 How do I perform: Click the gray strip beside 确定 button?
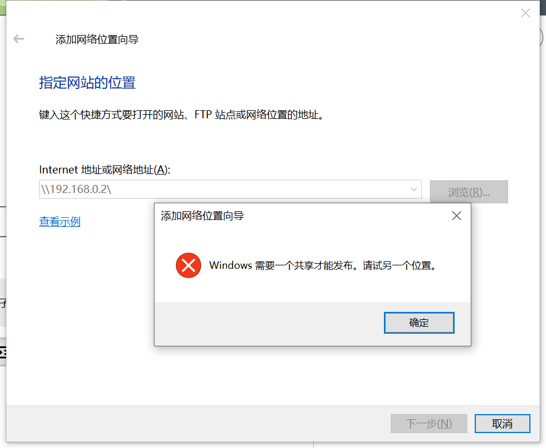click(x=269, y=324)
